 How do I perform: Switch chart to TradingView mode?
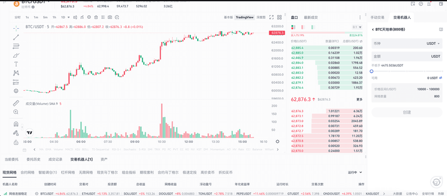(244, 17)
